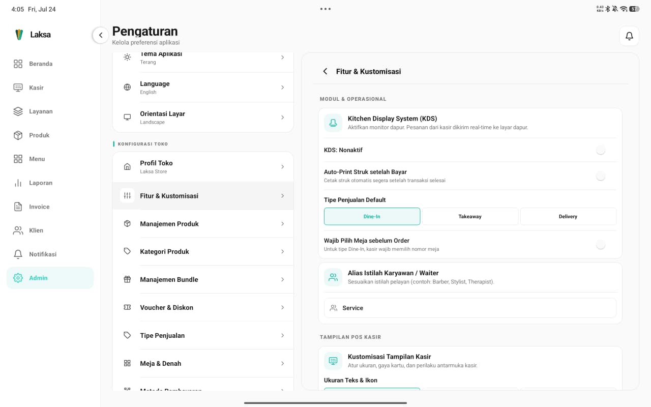Expand Orientasi Layar with its chevron
The image size is (651, 407).
(x=283, y=118)
